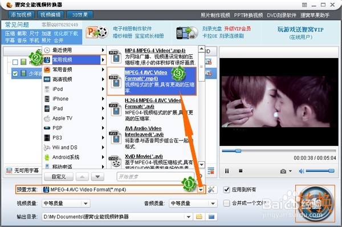
Task: Open the 预置方案 preset dropdown arrow
Action: pos(201,190)
